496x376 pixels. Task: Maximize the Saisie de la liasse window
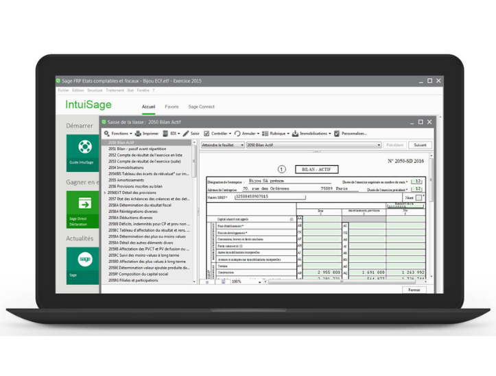coord(421,122)
